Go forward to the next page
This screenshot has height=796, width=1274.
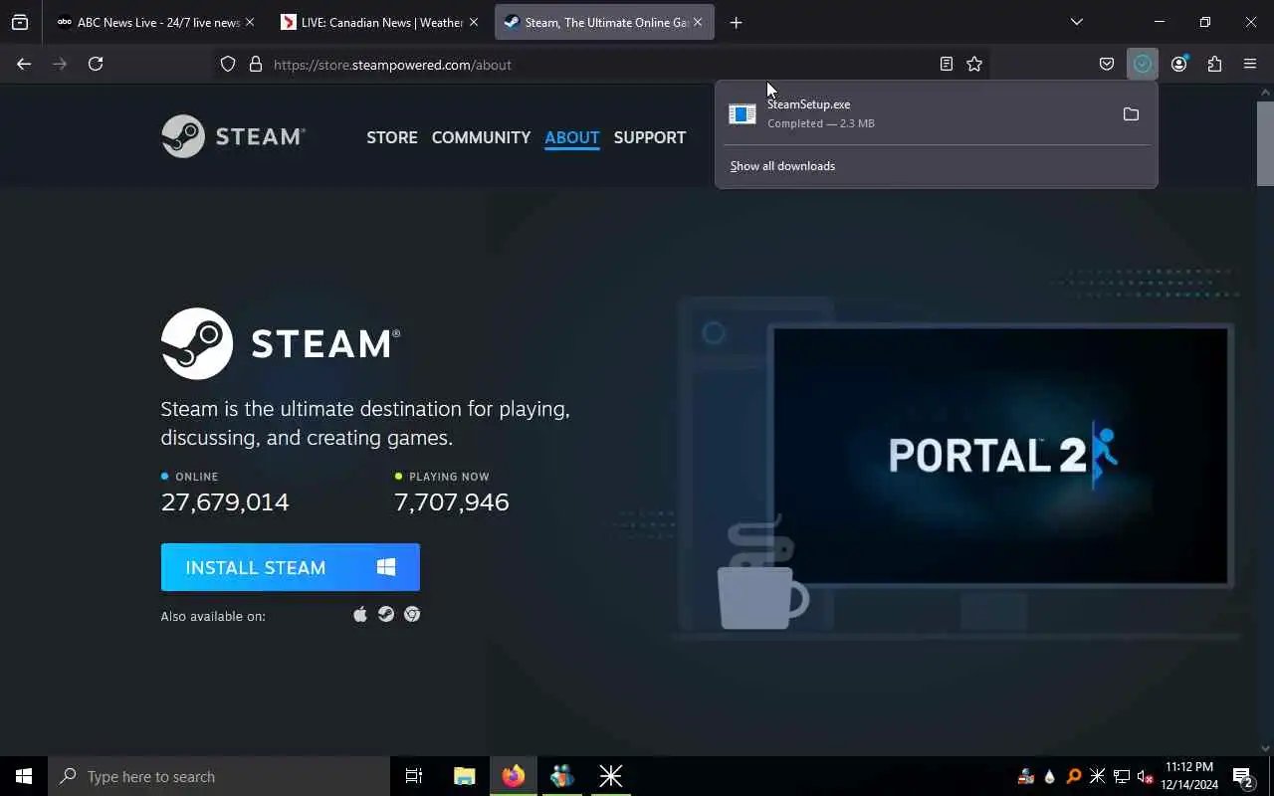(x=60, y=64)
